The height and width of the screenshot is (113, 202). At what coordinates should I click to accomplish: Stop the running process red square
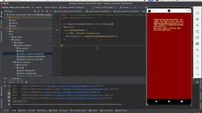[x=5, y=82]
